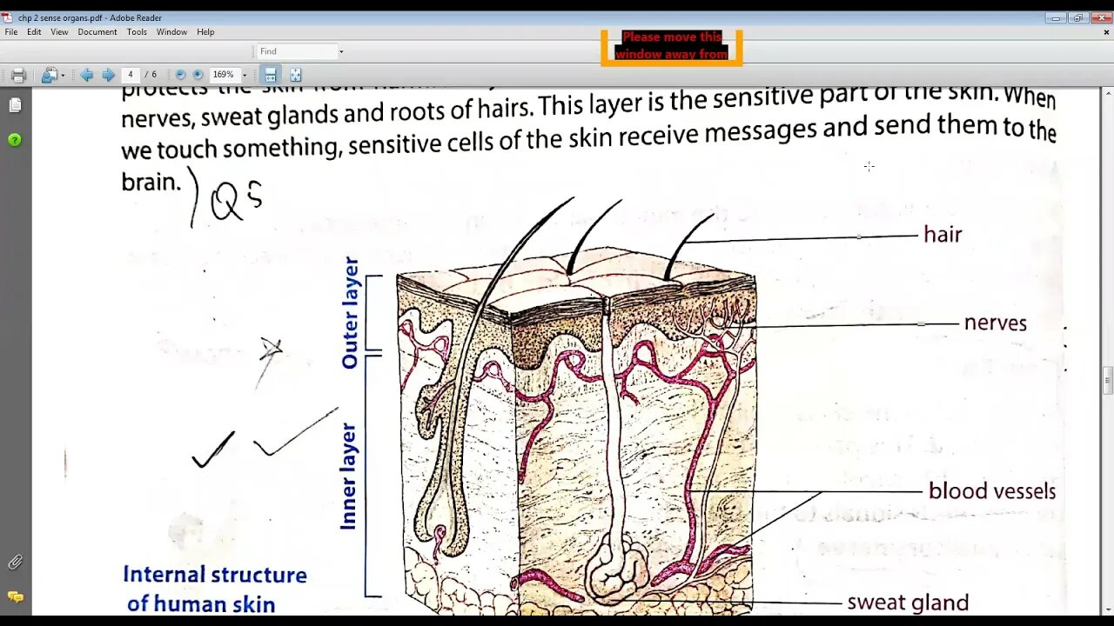The image size is (1114, 626).
Task: Click the collaborate/share icon in toolbar
Action: pyautogui.click(x=50, y=76)
